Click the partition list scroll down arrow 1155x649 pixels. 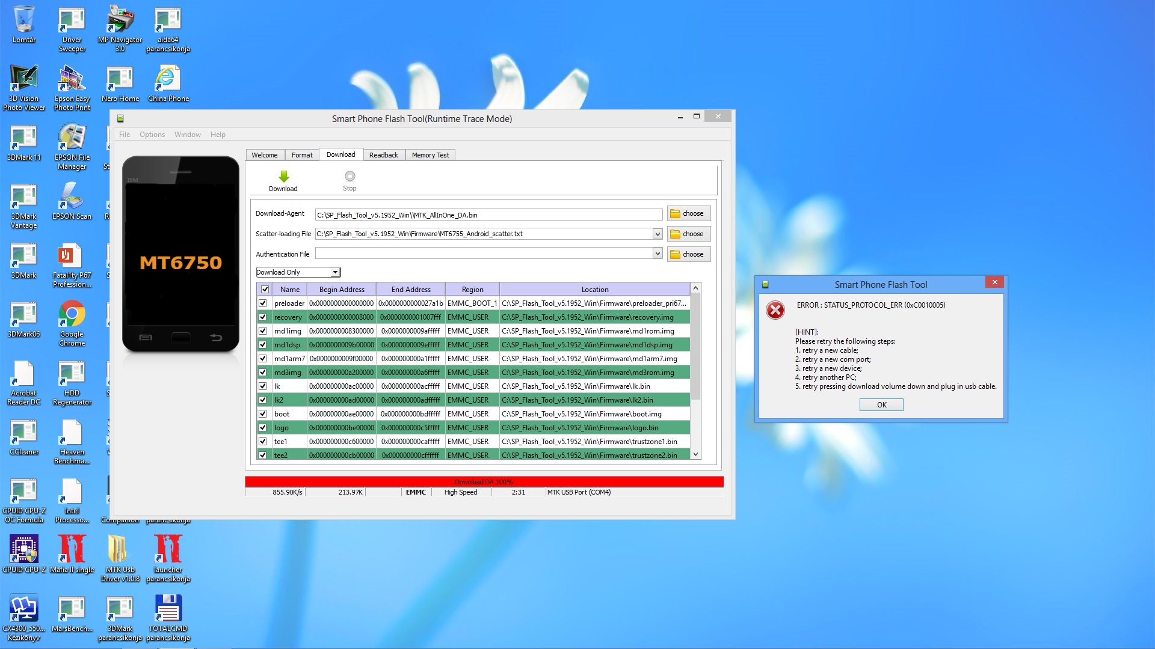696,455
